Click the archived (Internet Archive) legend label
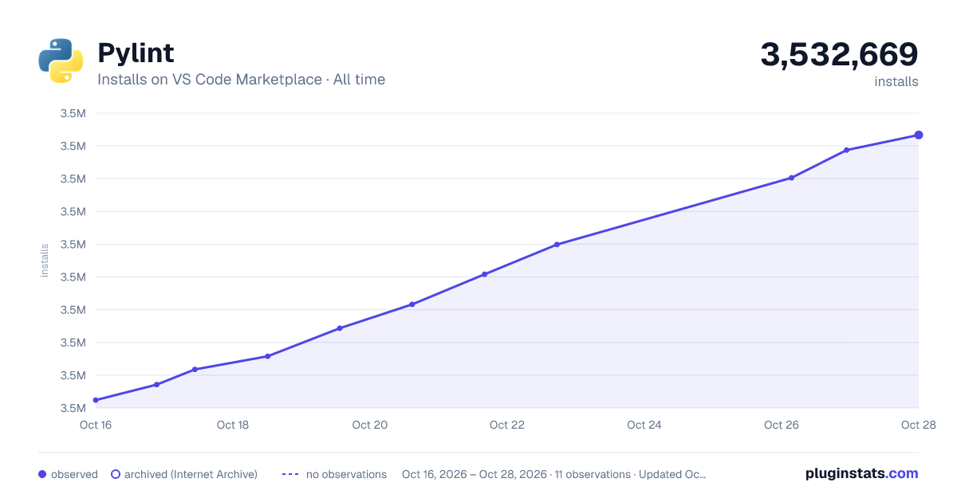This screenshot has width=957, height=502. tap(191, 474)
